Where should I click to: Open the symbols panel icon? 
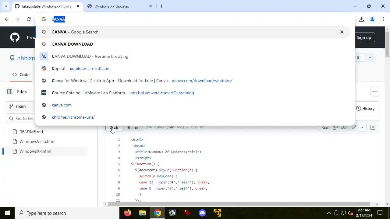pyautogui.click(x=373, y=127)
